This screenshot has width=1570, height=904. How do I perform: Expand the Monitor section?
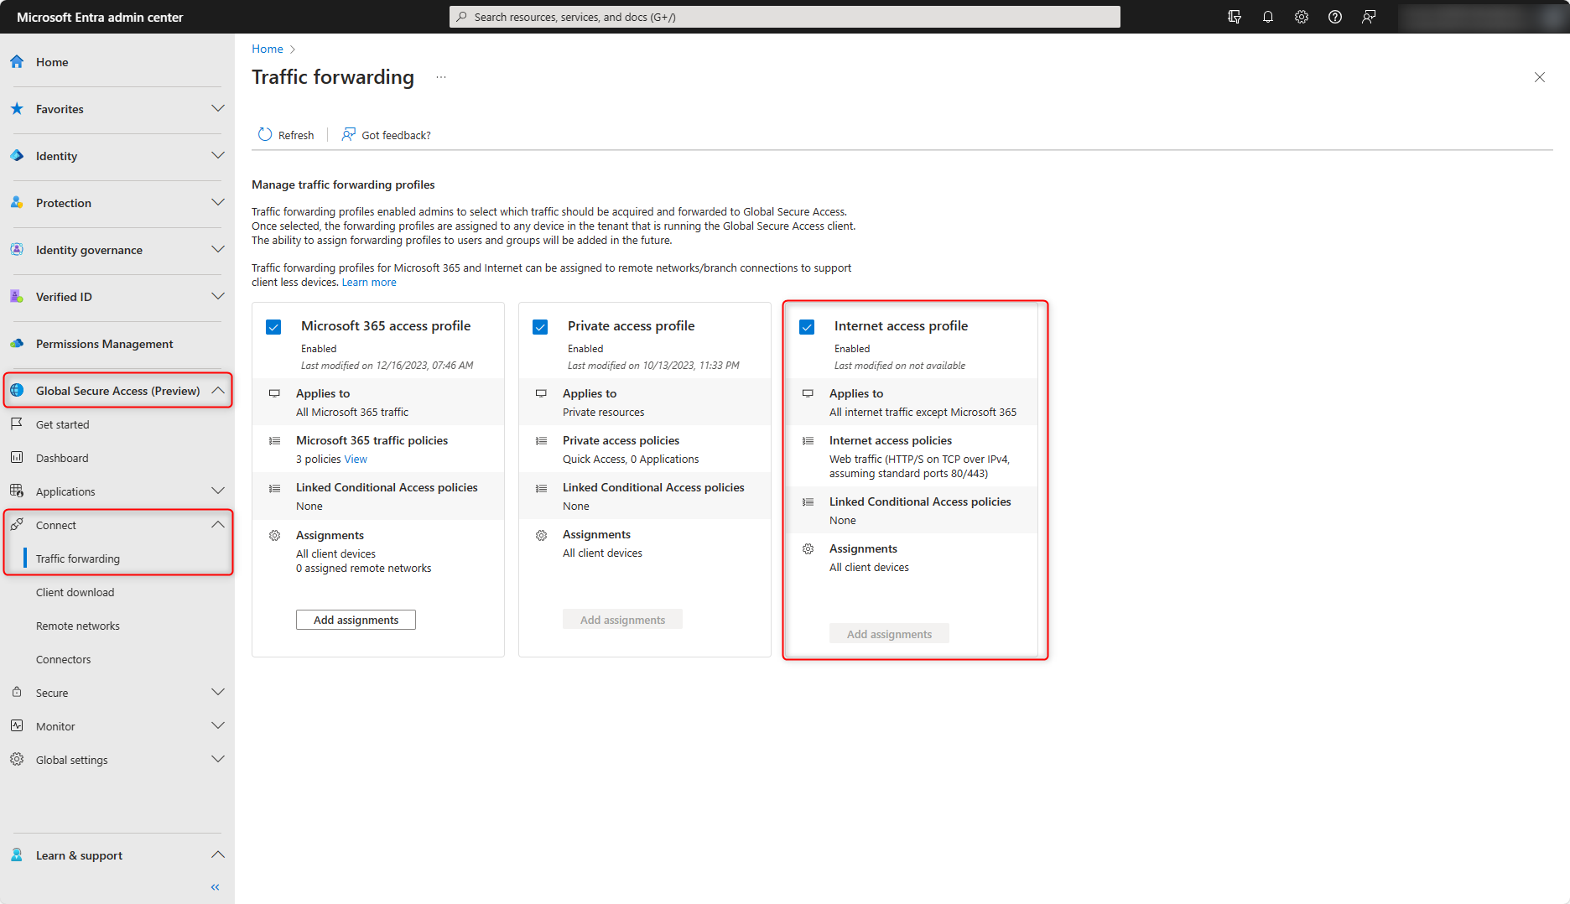[x=217, y=725]
